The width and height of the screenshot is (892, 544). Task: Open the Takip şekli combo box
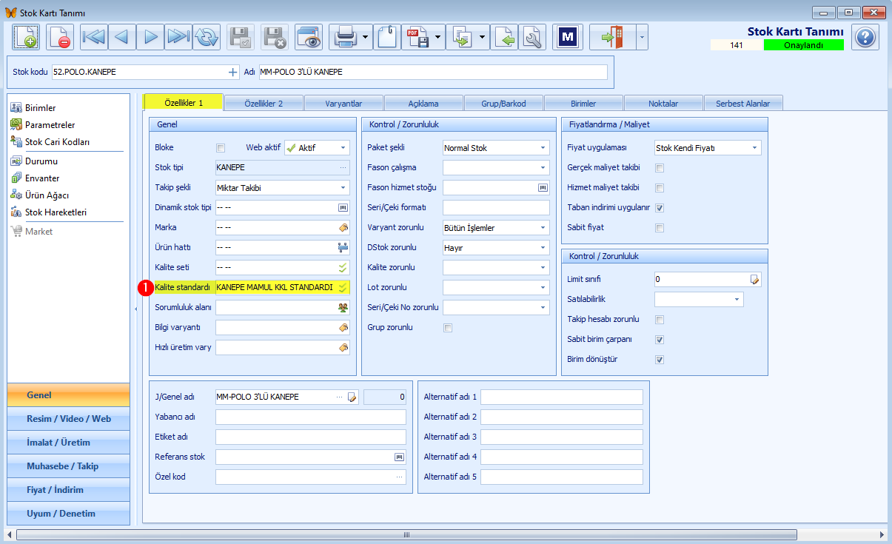(x=343, y=188)
